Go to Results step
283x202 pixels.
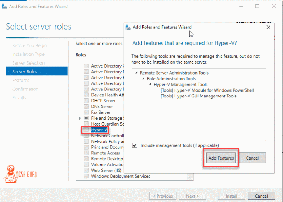point(19,97)
